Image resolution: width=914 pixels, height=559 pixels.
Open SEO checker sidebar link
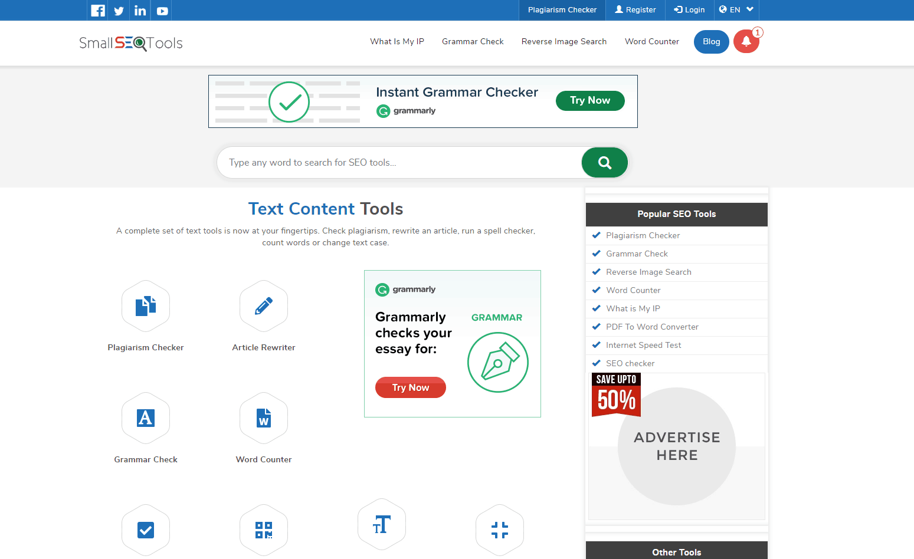coord(630,363)
